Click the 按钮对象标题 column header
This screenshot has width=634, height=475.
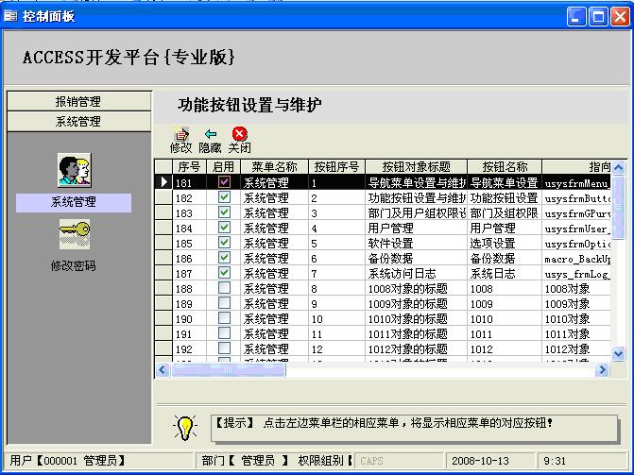(416, 166)
